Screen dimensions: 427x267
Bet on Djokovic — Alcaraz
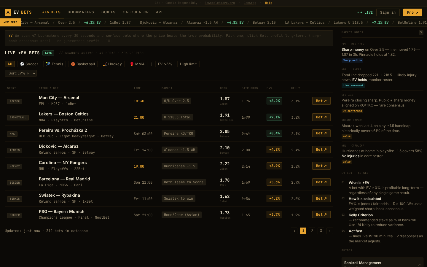[321, 150]
